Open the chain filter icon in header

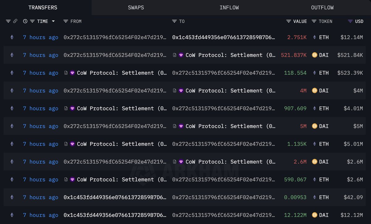pyautogui.click(x=8, y=21)
